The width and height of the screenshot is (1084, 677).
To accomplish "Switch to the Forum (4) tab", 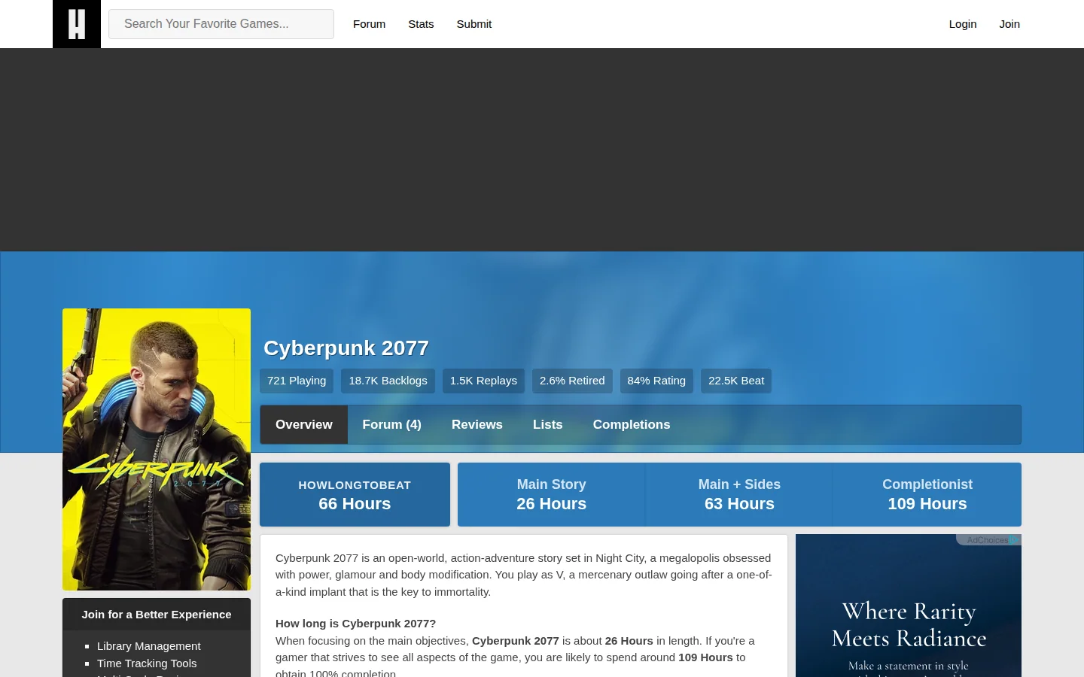I will point(392,425).
